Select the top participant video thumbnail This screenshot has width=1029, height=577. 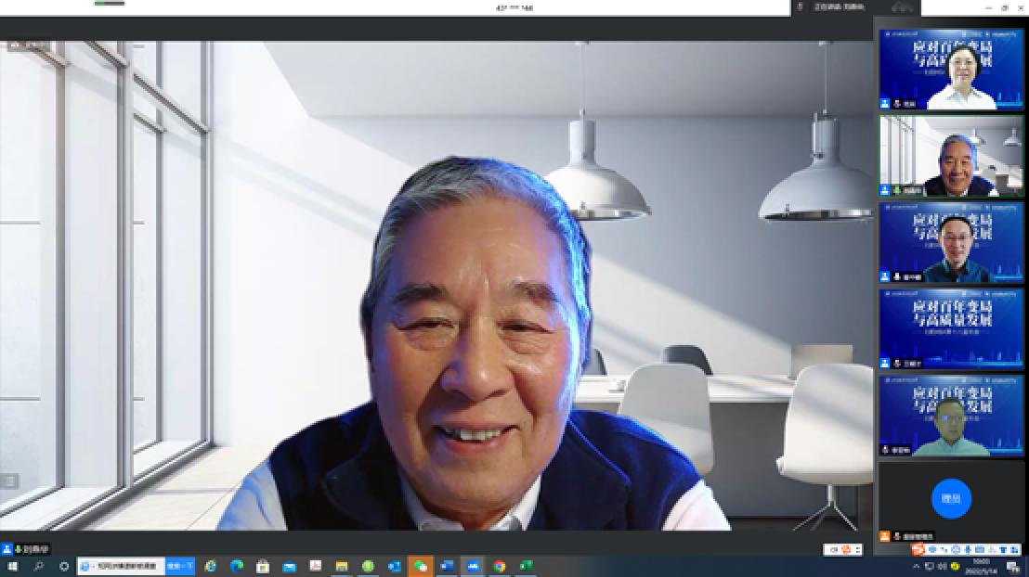[937, 70]
